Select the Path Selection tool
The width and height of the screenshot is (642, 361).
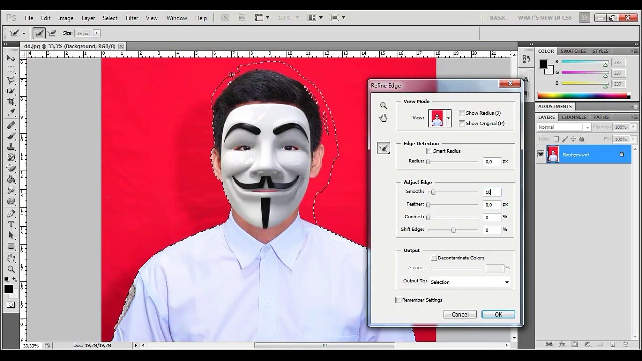11,235
